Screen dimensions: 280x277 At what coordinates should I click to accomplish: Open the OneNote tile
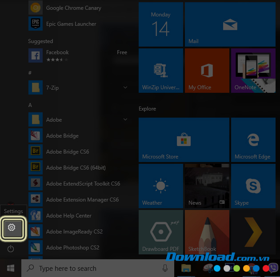coord(253,71)
